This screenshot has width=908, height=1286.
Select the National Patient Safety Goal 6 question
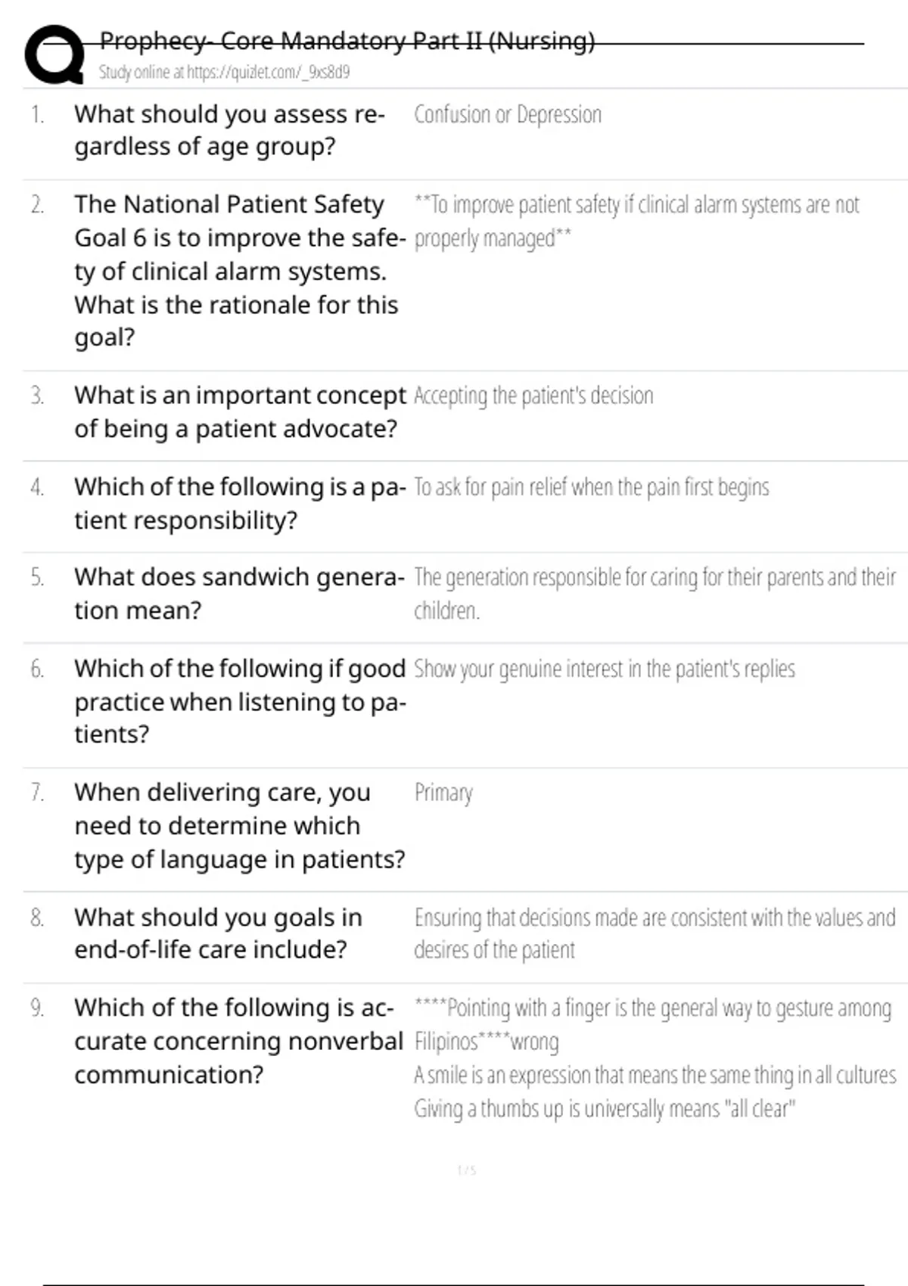coord(238,270)
